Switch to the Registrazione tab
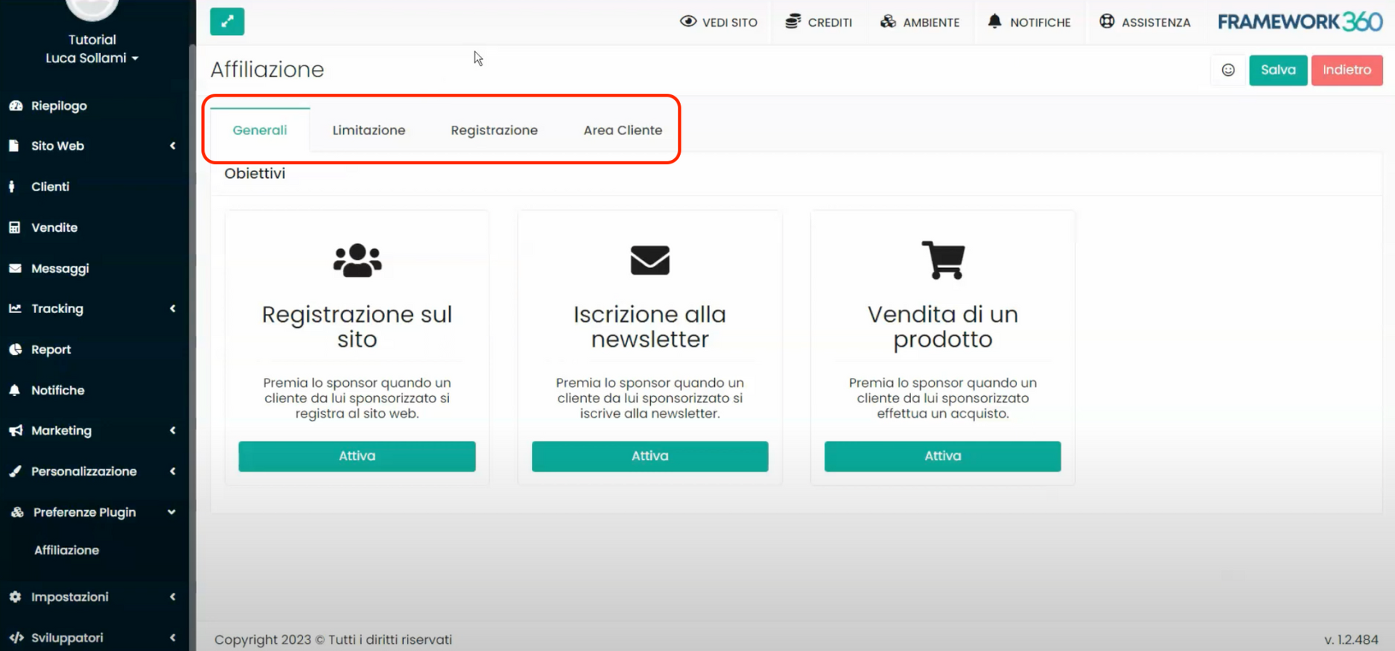Image resolution: width=1395 pixels, height=651 pixels. (494, 130)
